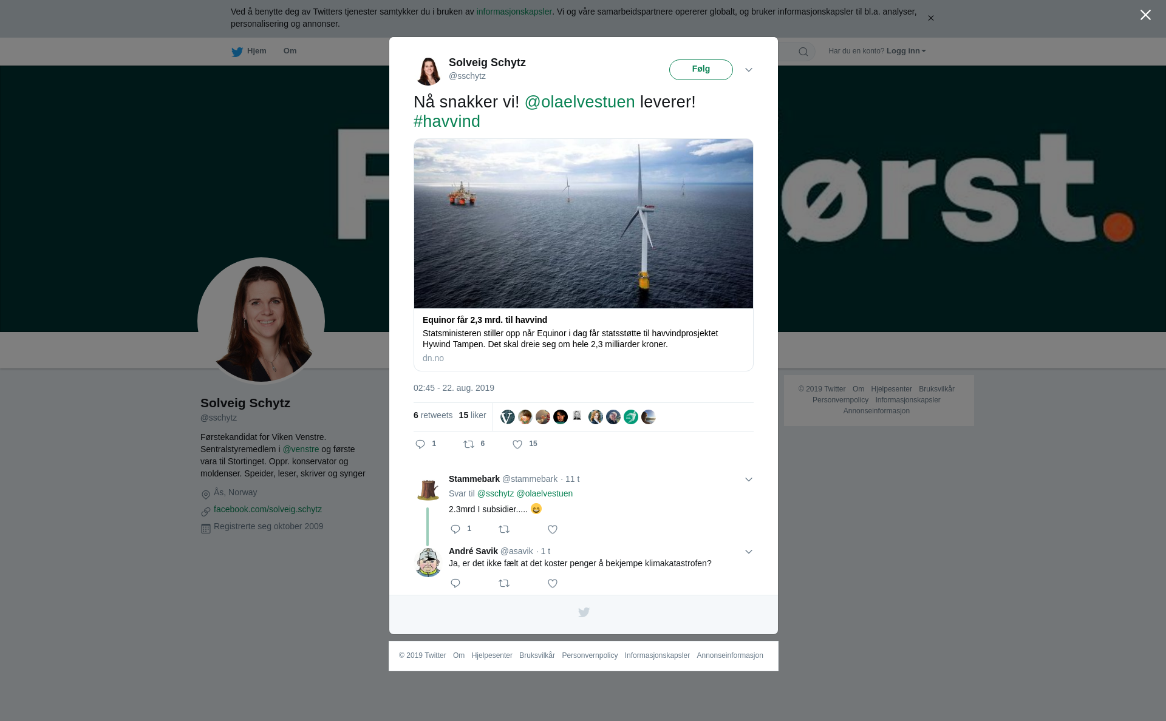Image resolution: width=1166 pixels, height=721 pixels.
Task: Open André Savik's cartoon avatar
Action: point(428,561)
